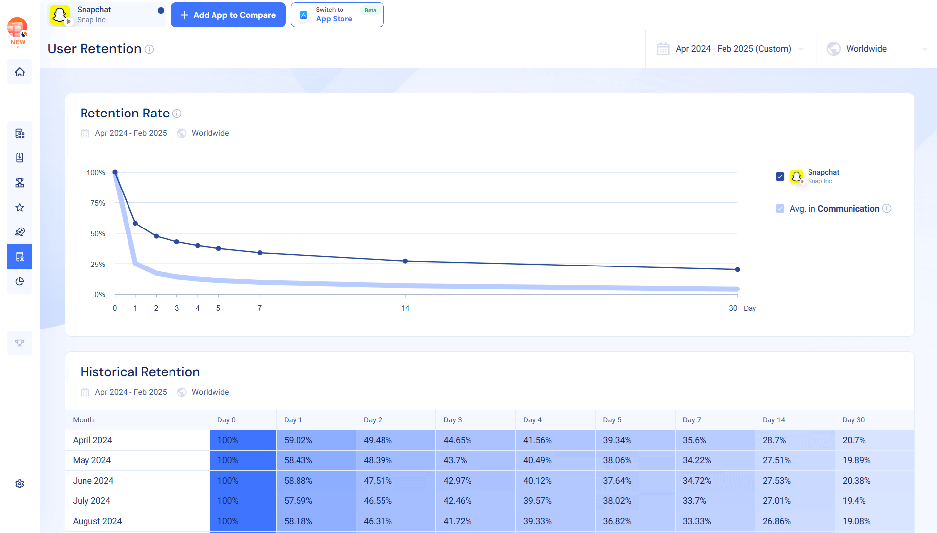
Task: Switch to the App Store beta view
Action: (x=337, y=15)
